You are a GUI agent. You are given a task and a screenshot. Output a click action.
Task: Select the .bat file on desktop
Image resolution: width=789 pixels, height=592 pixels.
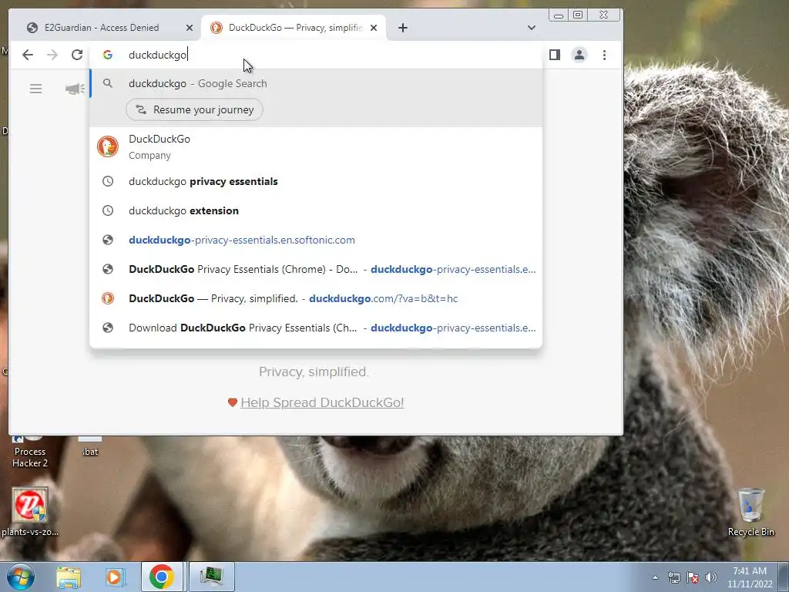tap(90, 447)
